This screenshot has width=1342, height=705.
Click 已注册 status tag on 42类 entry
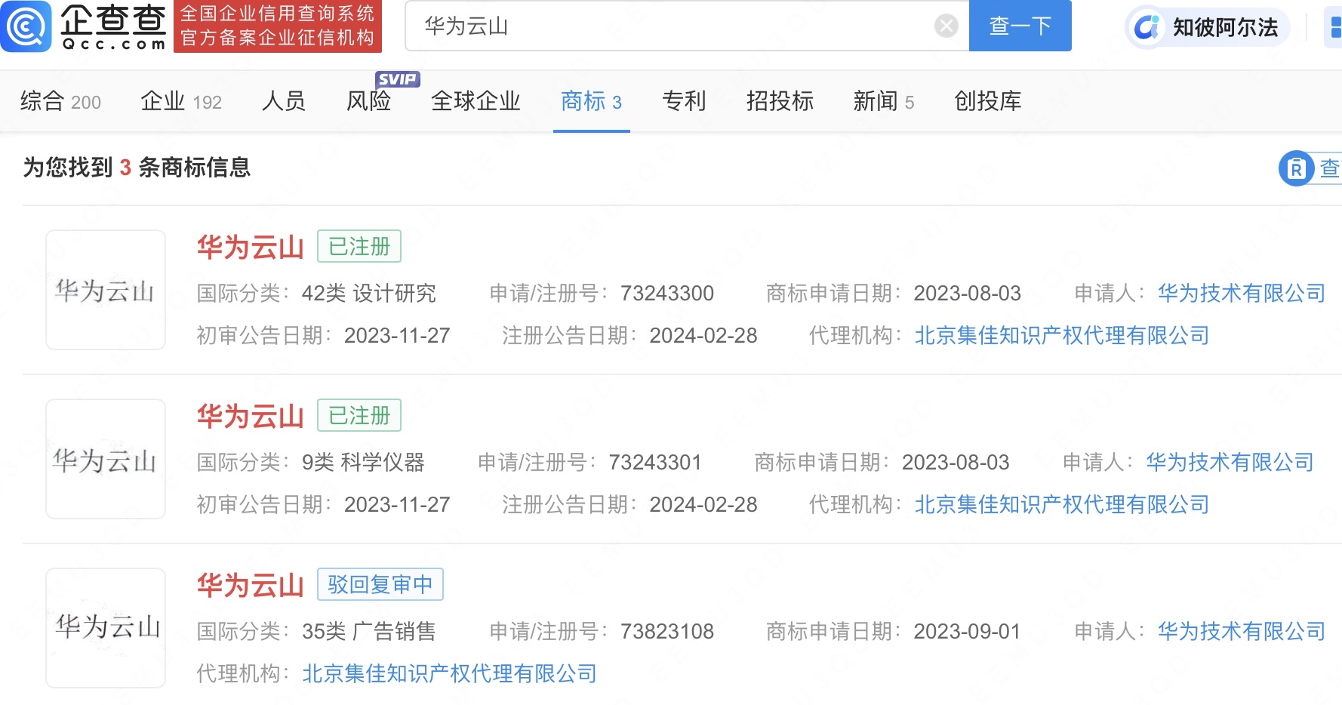359,246
